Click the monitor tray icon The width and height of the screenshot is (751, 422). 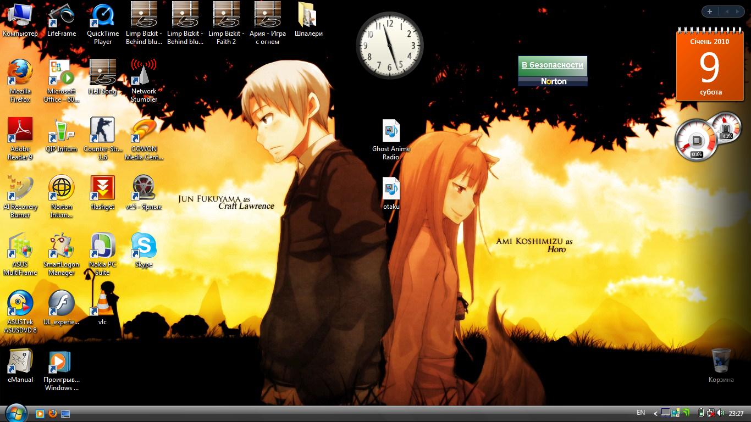pyautogui.click(x=665, y=413)
